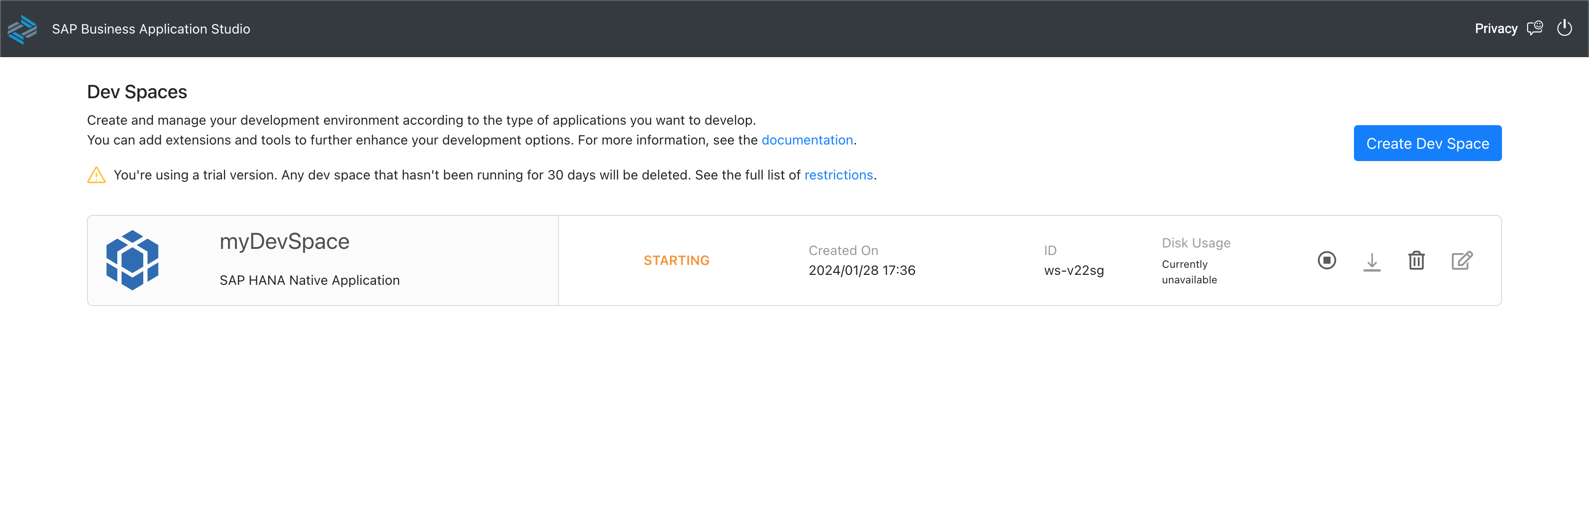Click the Disk Usage currently unavailable text
The height and width of the screenshot is (528, 1589).
(x=1188, y=272)
